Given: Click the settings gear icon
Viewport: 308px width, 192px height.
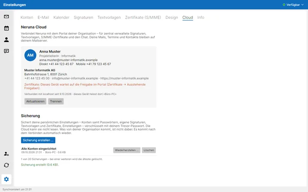Looking at the screenshot, I should (x=6, y=179).
